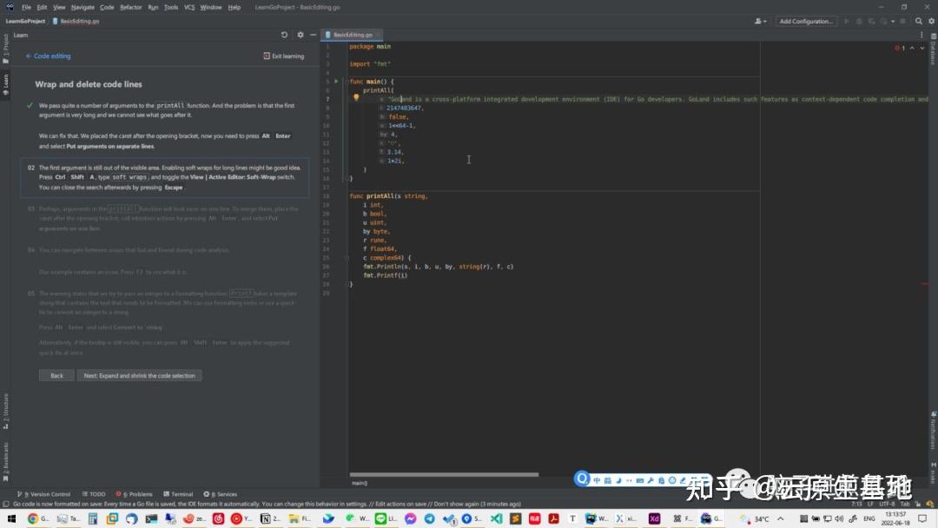Restart the lesson using the reset icon
This screenshot has width=938, height=528.
click(x=285, y=35)
